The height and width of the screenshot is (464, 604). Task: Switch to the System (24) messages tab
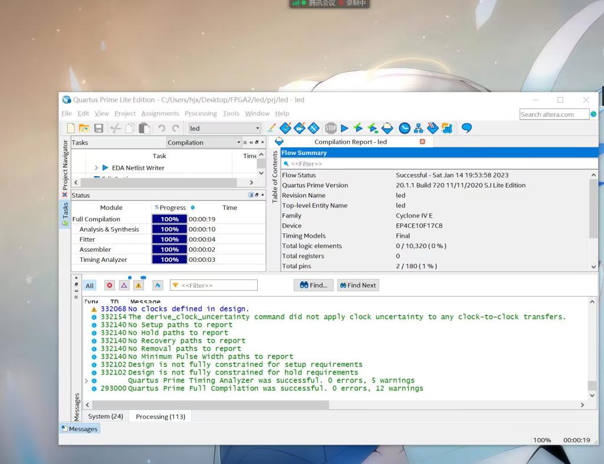106,416
